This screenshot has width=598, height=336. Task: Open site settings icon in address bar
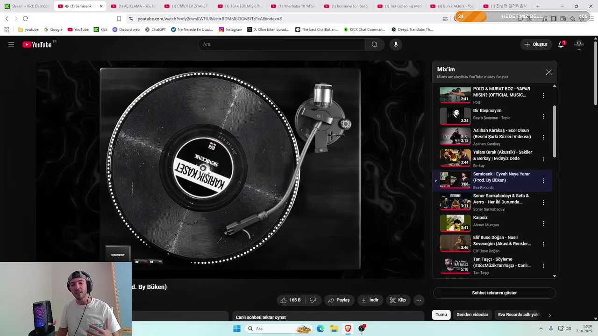[131, 19]
